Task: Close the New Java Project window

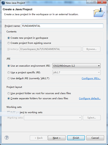Action: pos(102,2)
